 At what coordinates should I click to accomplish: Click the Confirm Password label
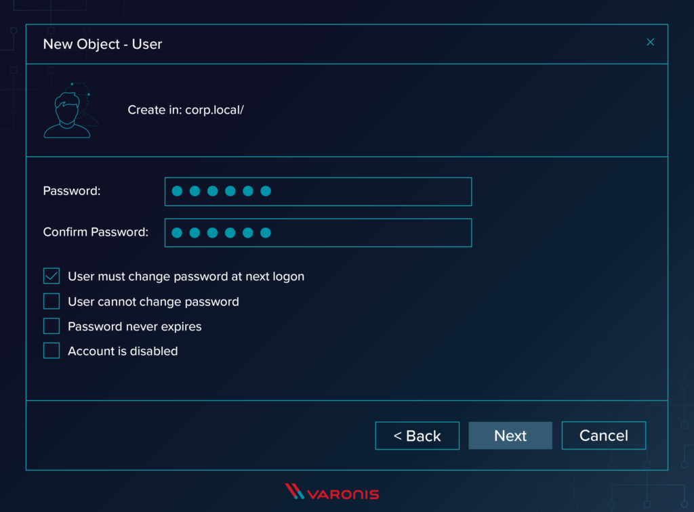[96, 232]
